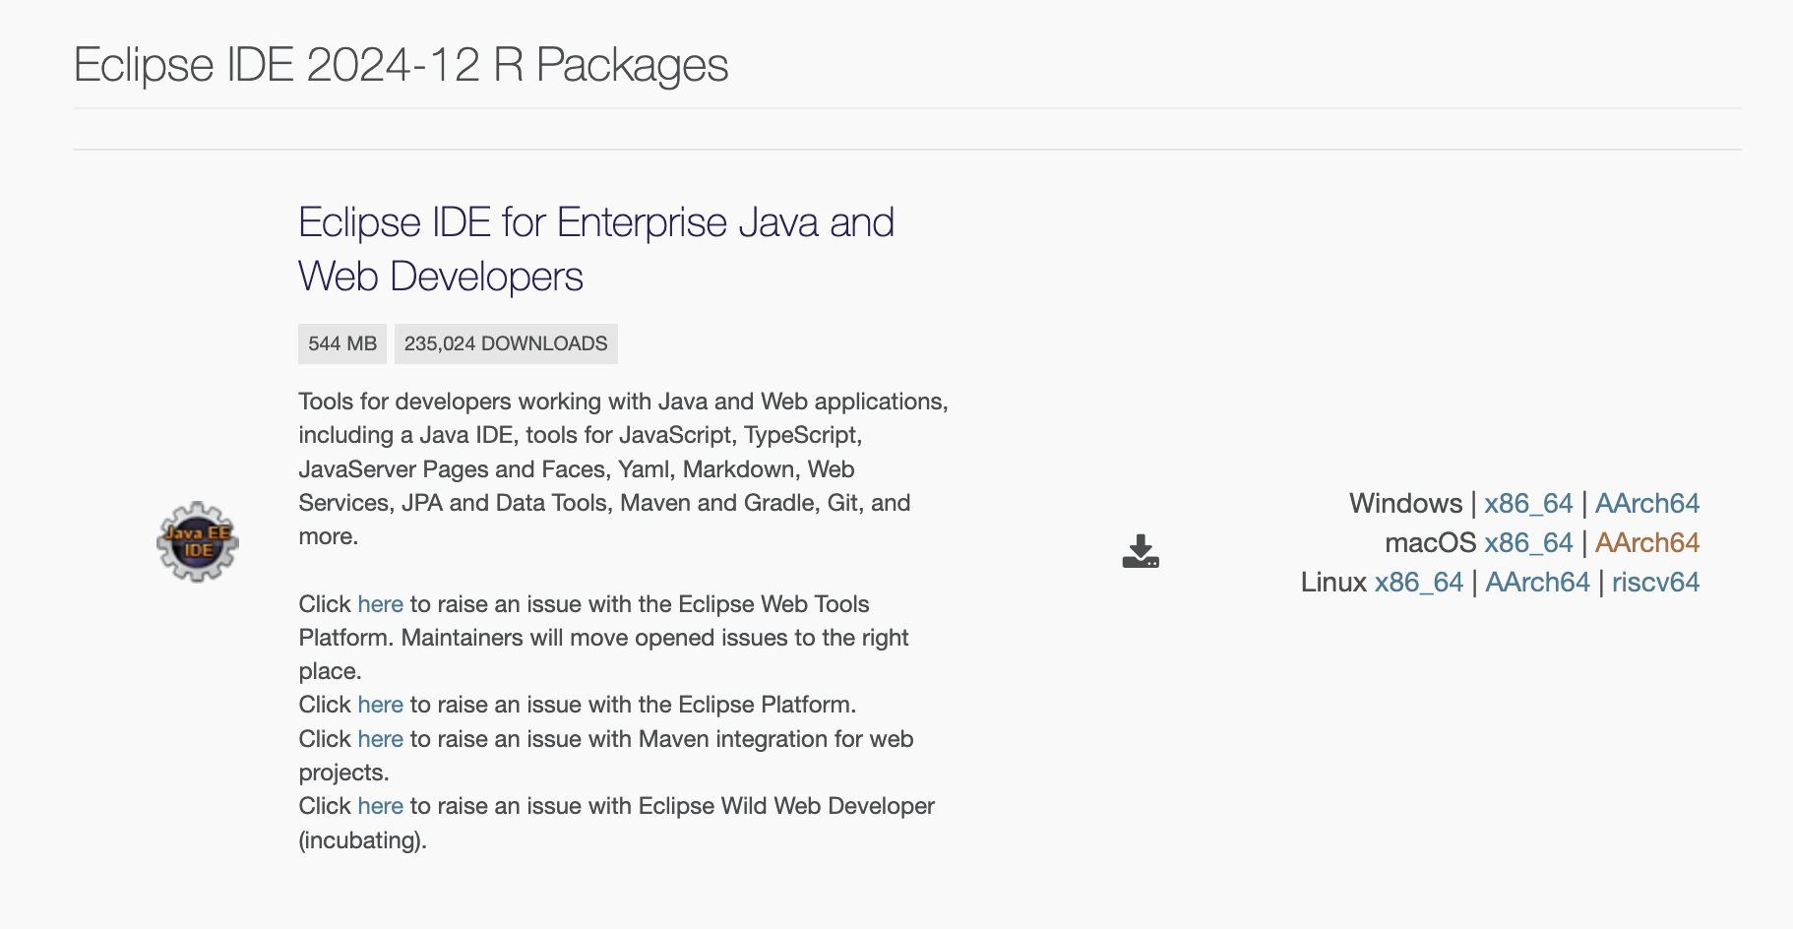Download Windows AArch64 package
The image size is (1793, 929).
[x=1647, y=503]
